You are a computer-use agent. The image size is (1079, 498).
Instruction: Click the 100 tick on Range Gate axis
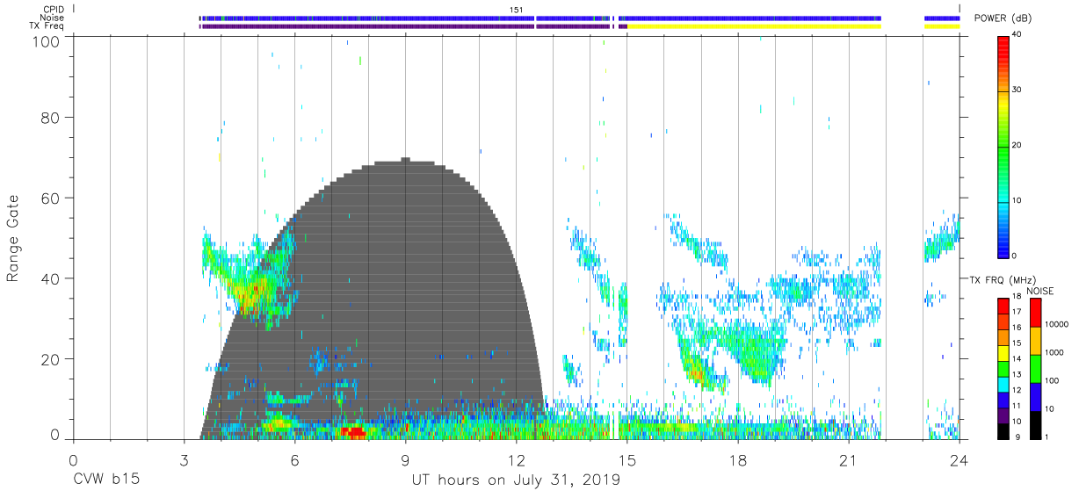coord(46,40)
